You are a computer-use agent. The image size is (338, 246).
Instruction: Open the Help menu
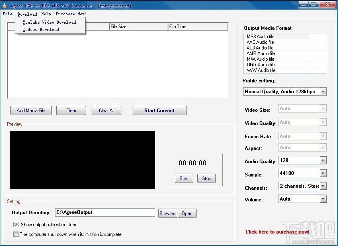[x=46, y=14]
